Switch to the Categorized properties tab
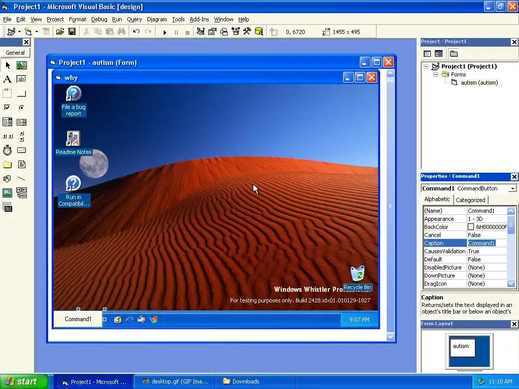519x389 pixels. pyautogui.click(x=470, y=200)
